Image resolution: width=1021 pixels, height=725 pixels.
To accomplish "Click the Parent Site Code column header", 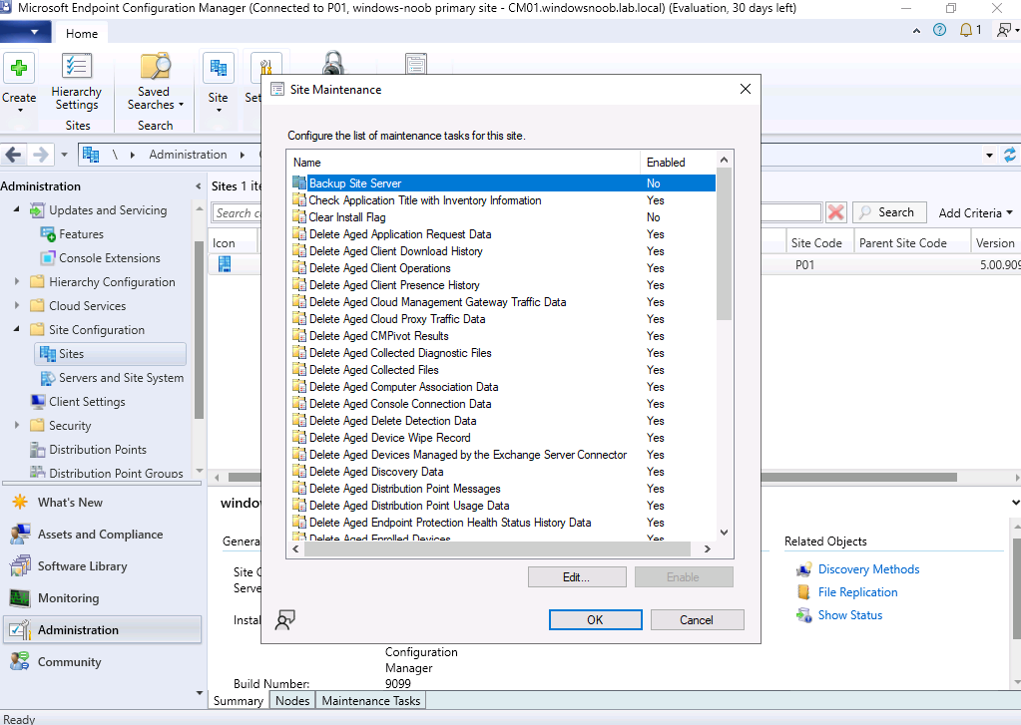I will [x=911, y=242].
